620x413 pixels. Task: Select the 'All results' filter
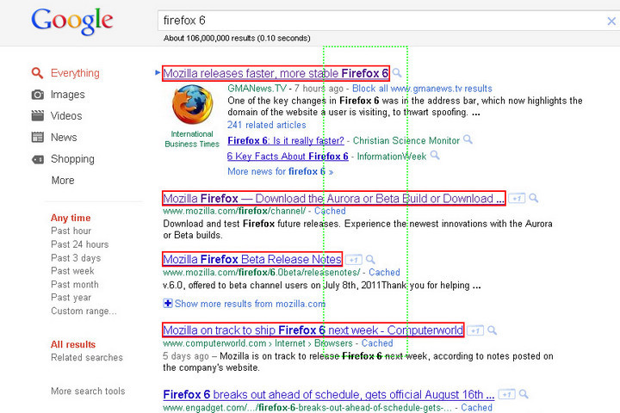pos(73,345)
